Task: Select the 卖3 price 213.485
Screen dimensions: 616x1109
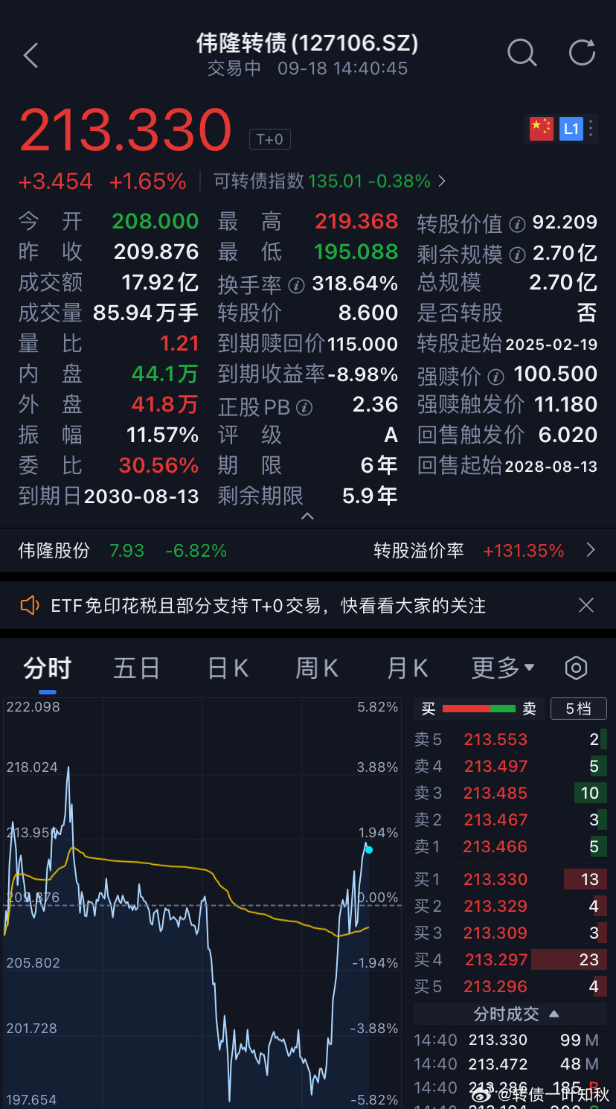Action: coord(495,793)
